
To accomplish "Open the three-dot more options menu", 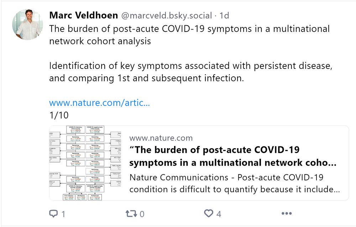I will pos(287,214).
